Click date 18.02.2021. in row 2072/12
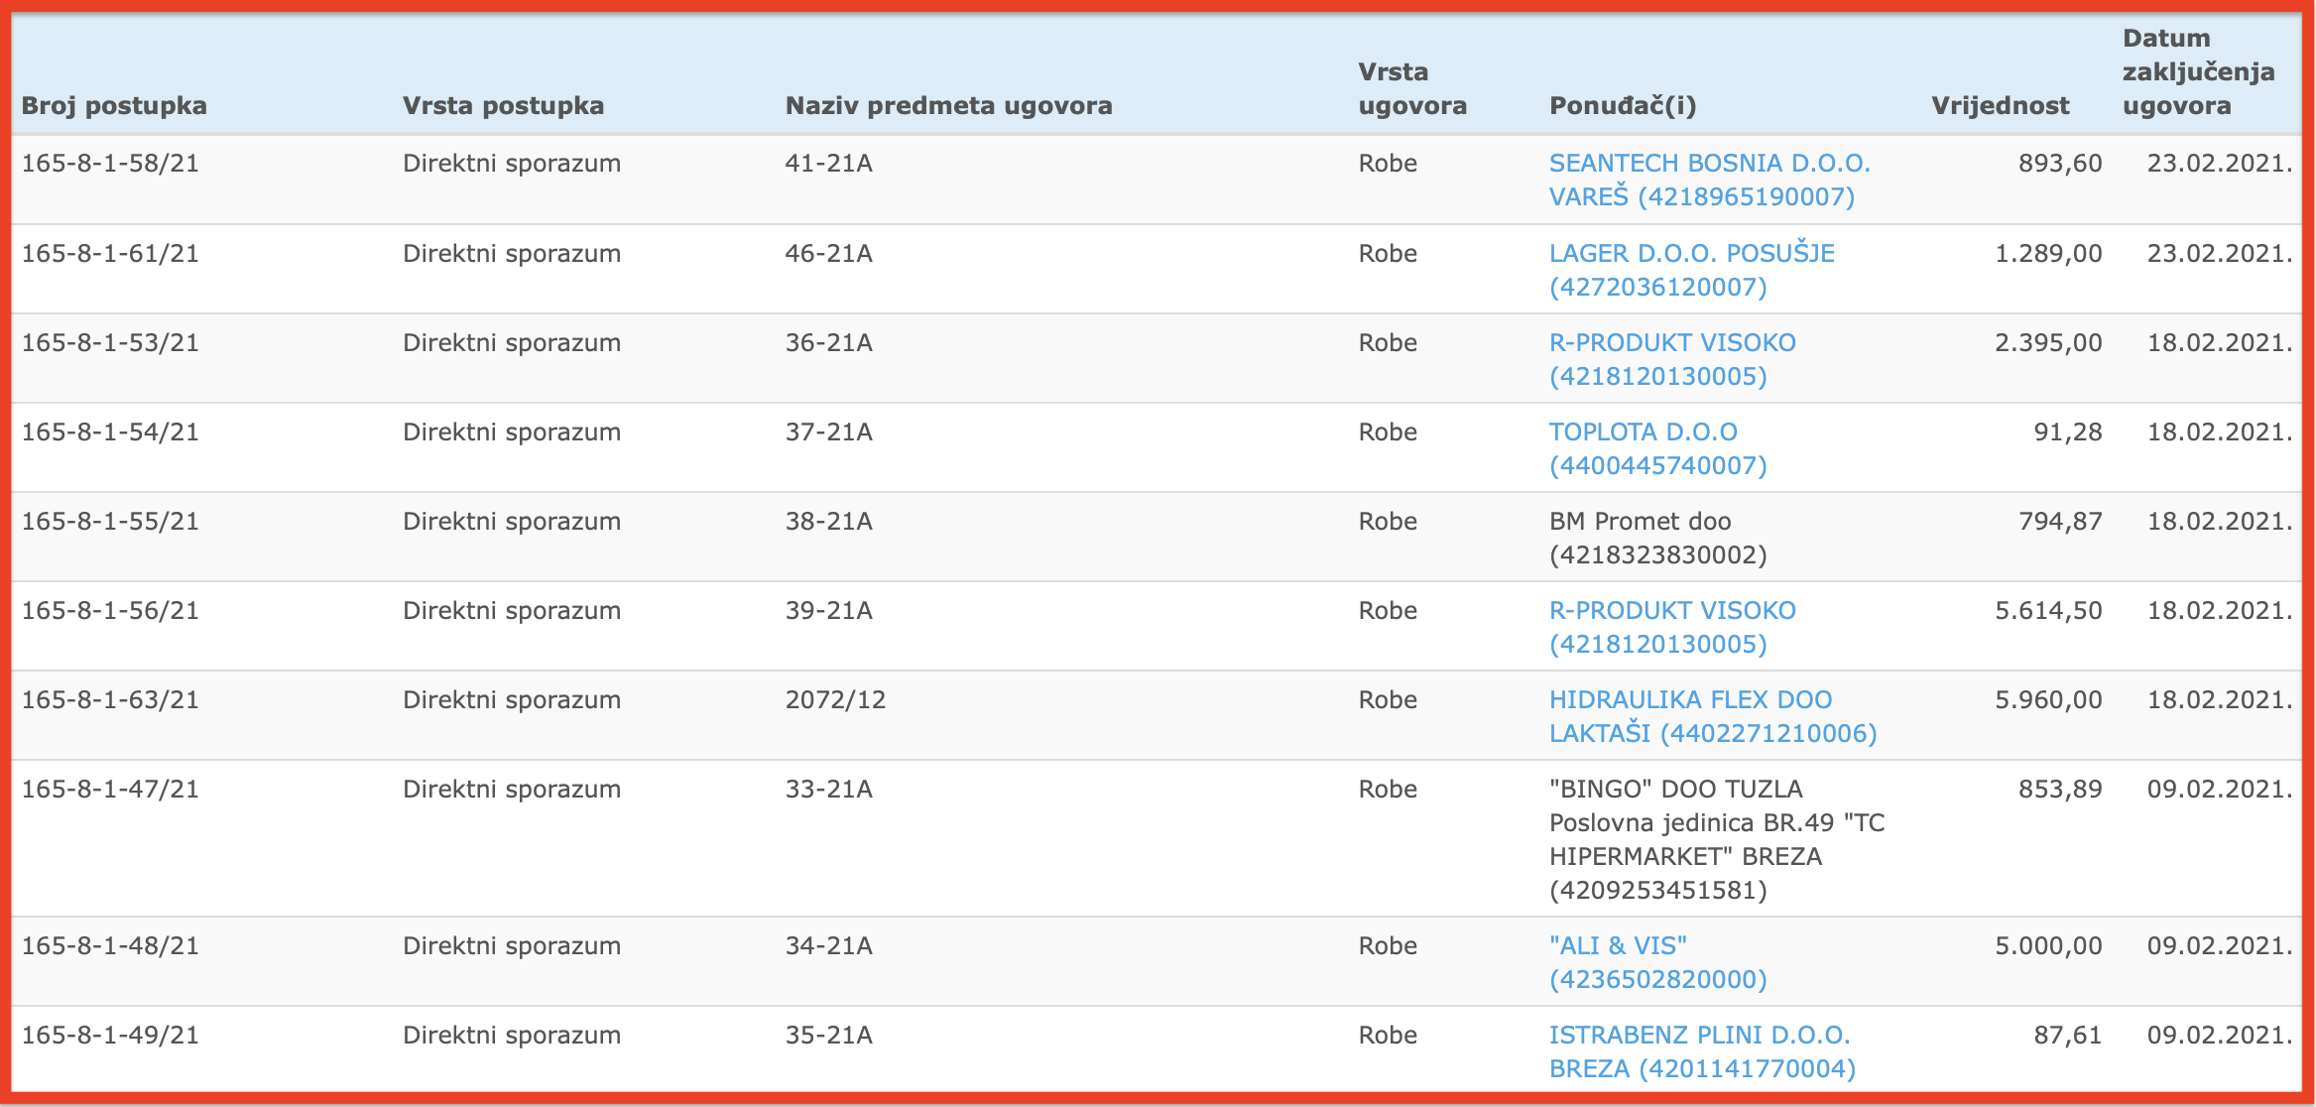Image resolution: width=2316 pixels, height=1107 pixels. pyautogui.click(x=2220, y=699)
